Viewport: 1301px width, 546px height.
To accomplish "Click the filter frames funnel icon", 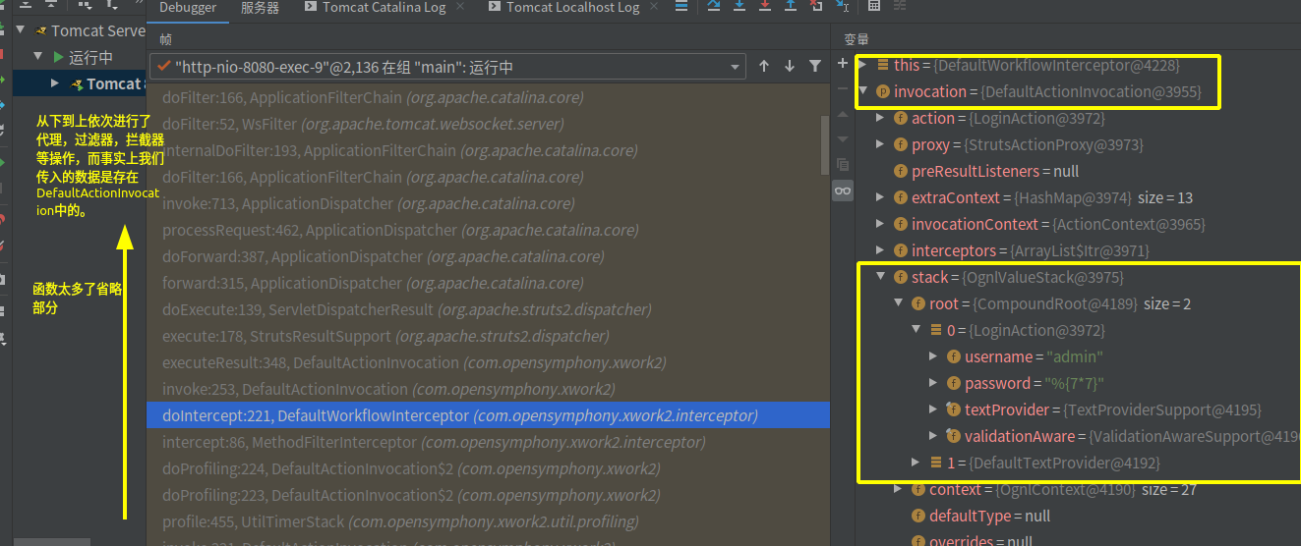I will 815,67.
